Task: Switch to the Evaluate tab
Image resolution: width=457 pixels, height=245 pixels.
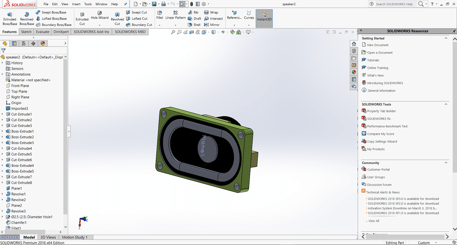Action: (42, 32)
